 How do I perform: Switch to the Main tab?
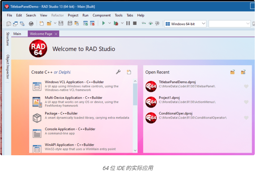17,34
